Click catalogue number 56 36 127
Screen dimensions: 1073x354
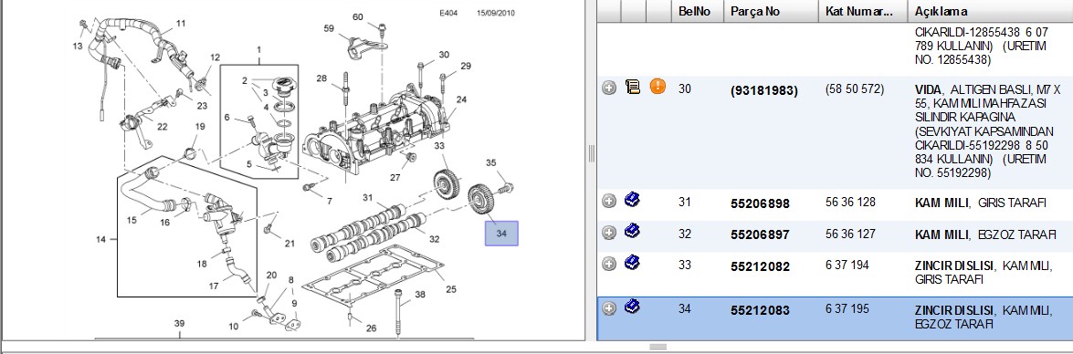pyautogui.click(x=850, y=234)
